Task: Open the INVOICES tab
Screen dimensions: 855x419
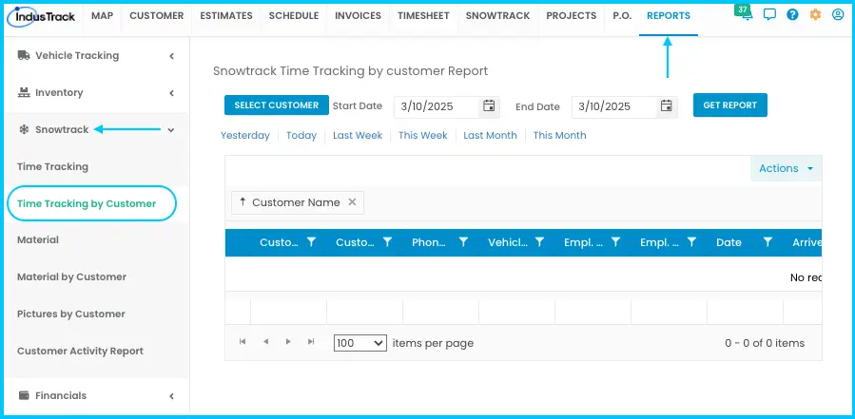Action: (359, 16)
